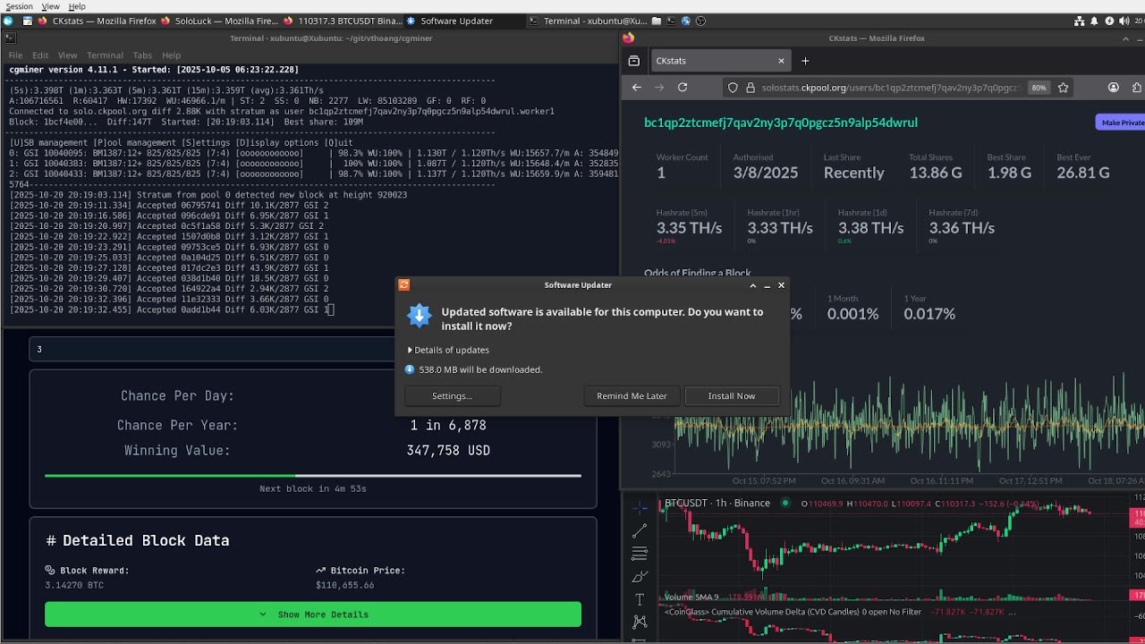1145x644 pixels.
Task: Postpone updates with Remind Me Later
Action: point(632,395)
